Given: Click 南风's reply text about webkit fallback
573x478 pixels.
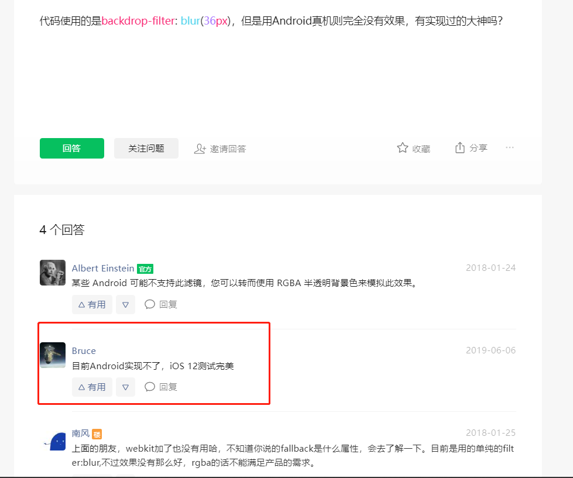Looking at the screenshot, I should 293,455.
